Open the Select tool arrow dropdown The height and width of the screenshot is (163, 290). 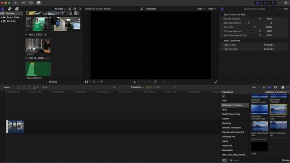(45, 87)
